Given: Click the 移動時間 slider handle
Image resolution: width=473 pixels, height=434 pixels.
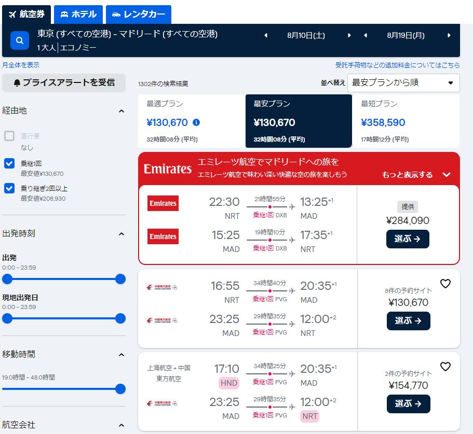Looking at the screenshot, I should tap(120, 389).
